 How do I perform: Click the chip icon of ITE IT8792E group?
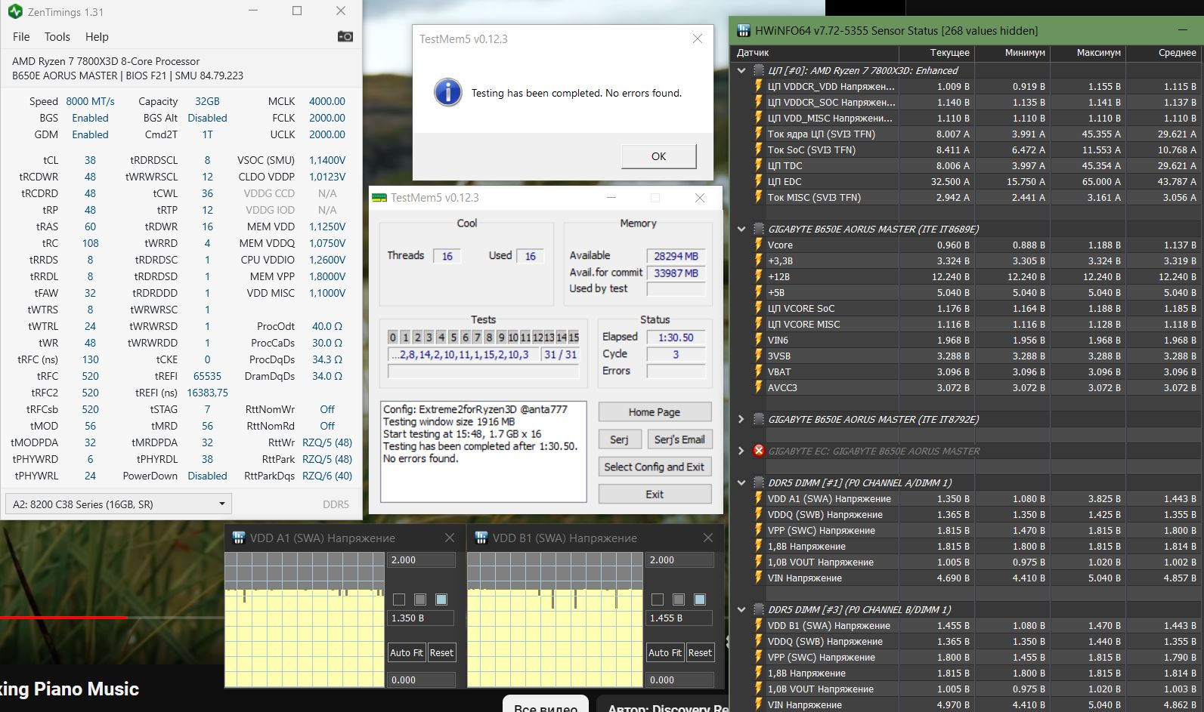tap(759, 419)
